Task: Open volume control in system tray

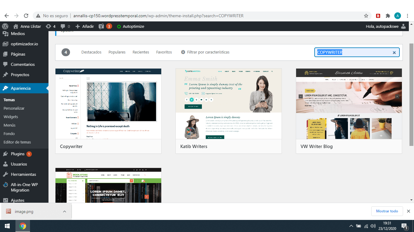Action: 373,226
